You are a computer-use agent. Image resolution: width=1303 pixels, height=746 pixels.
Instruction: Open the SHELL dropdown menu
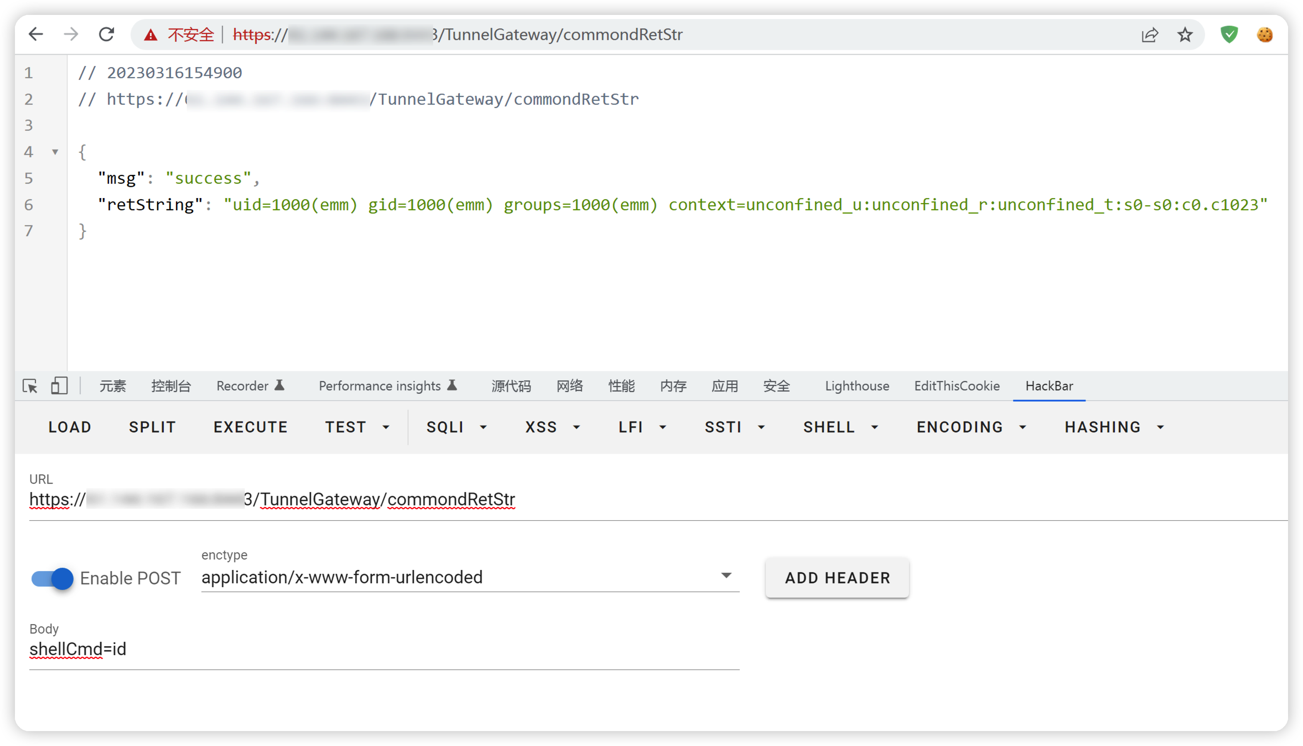[x=840, y=427]
